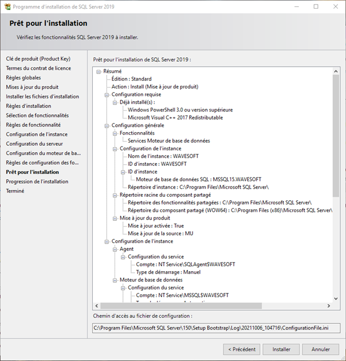Select Windows PowerShell 3.0 ou version supérieure
The height and width of the screenshot is (361, 346).
point(180,110)
